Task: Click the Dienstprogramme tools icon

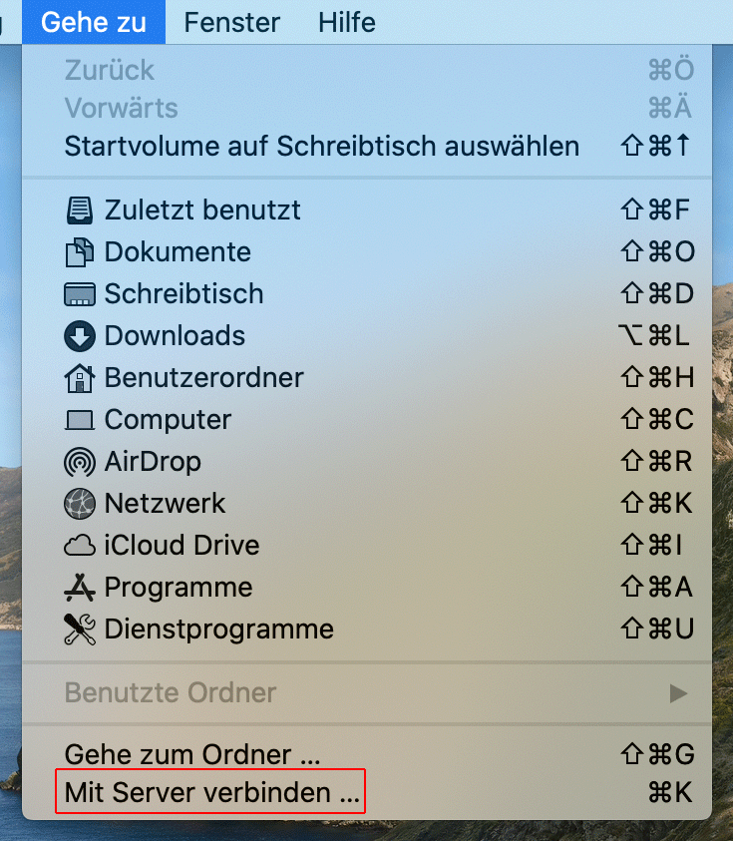Action: click(x=80, y=630)
